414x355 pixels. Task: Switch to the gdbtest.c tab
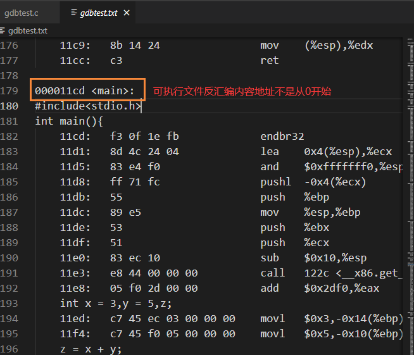[22, 13]
